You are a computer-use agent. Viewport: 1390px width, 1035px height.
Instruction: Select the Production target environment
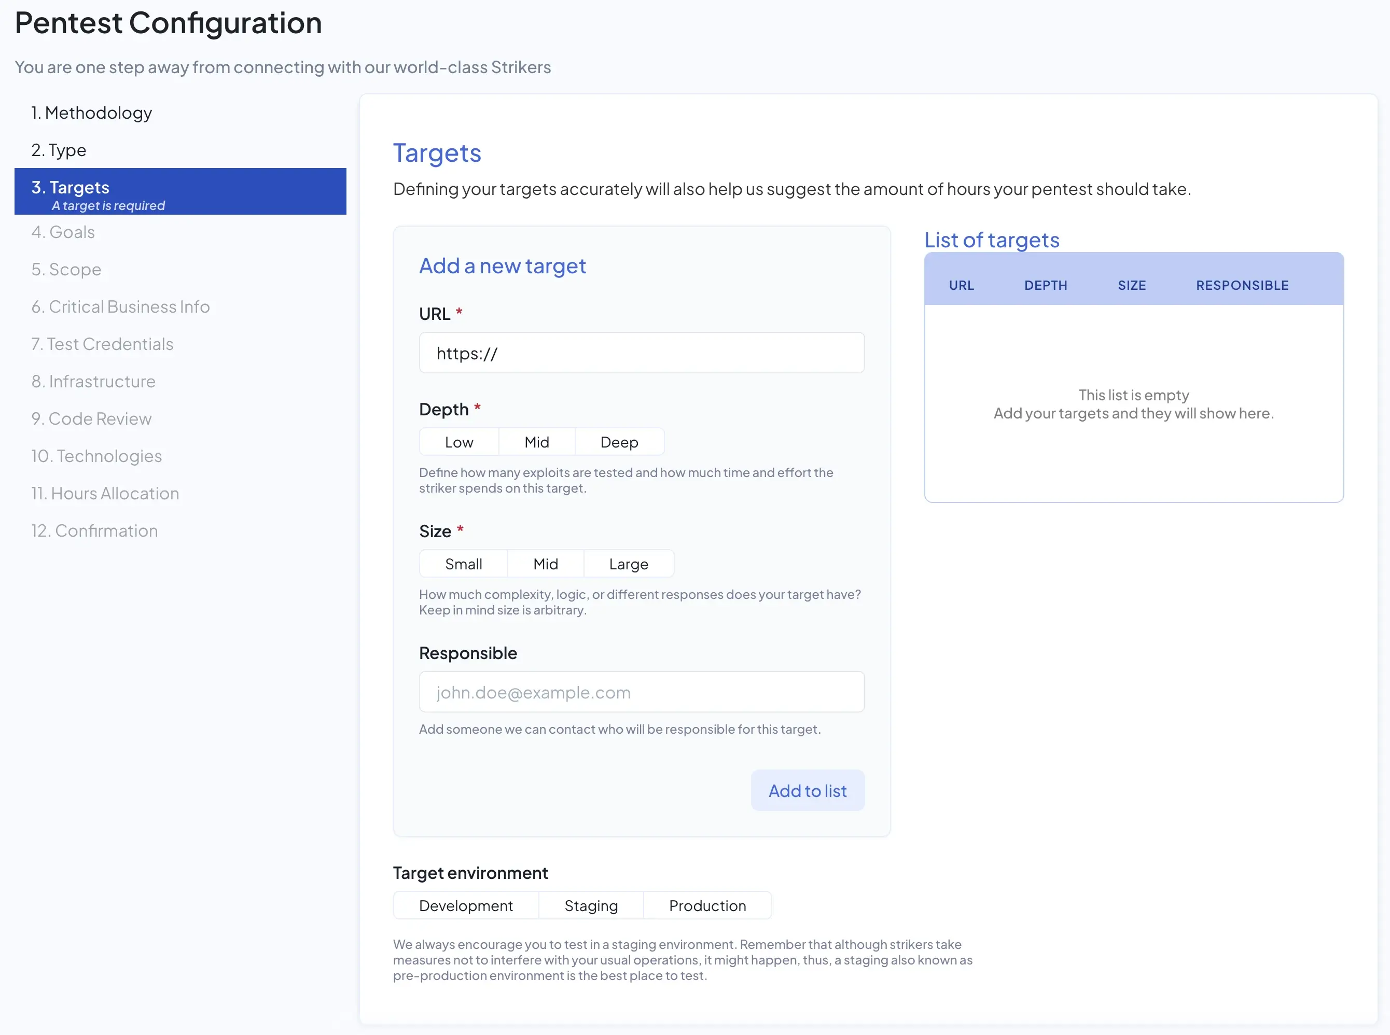click(707, 905)
